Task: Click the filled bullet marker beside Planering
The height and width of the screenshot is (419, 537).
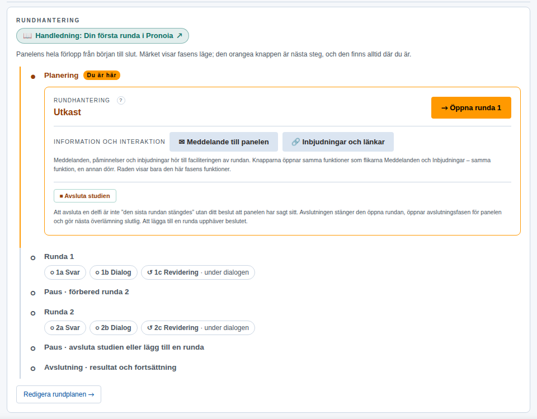Action: pyautogui.click(x=33, y=77)
